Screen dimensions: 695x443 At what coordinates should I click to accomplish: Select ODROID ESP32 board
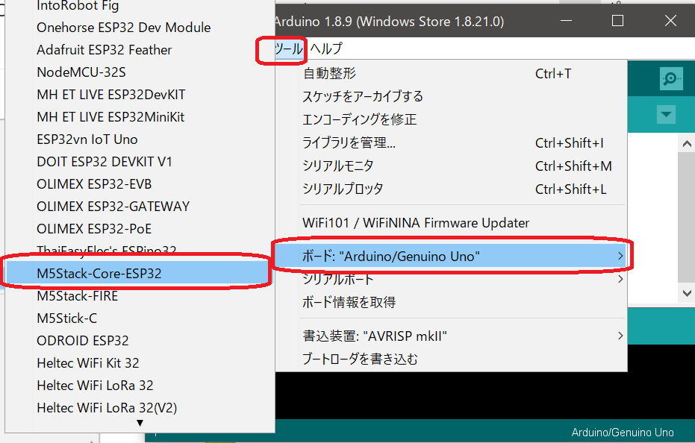[x=140, y=341]
